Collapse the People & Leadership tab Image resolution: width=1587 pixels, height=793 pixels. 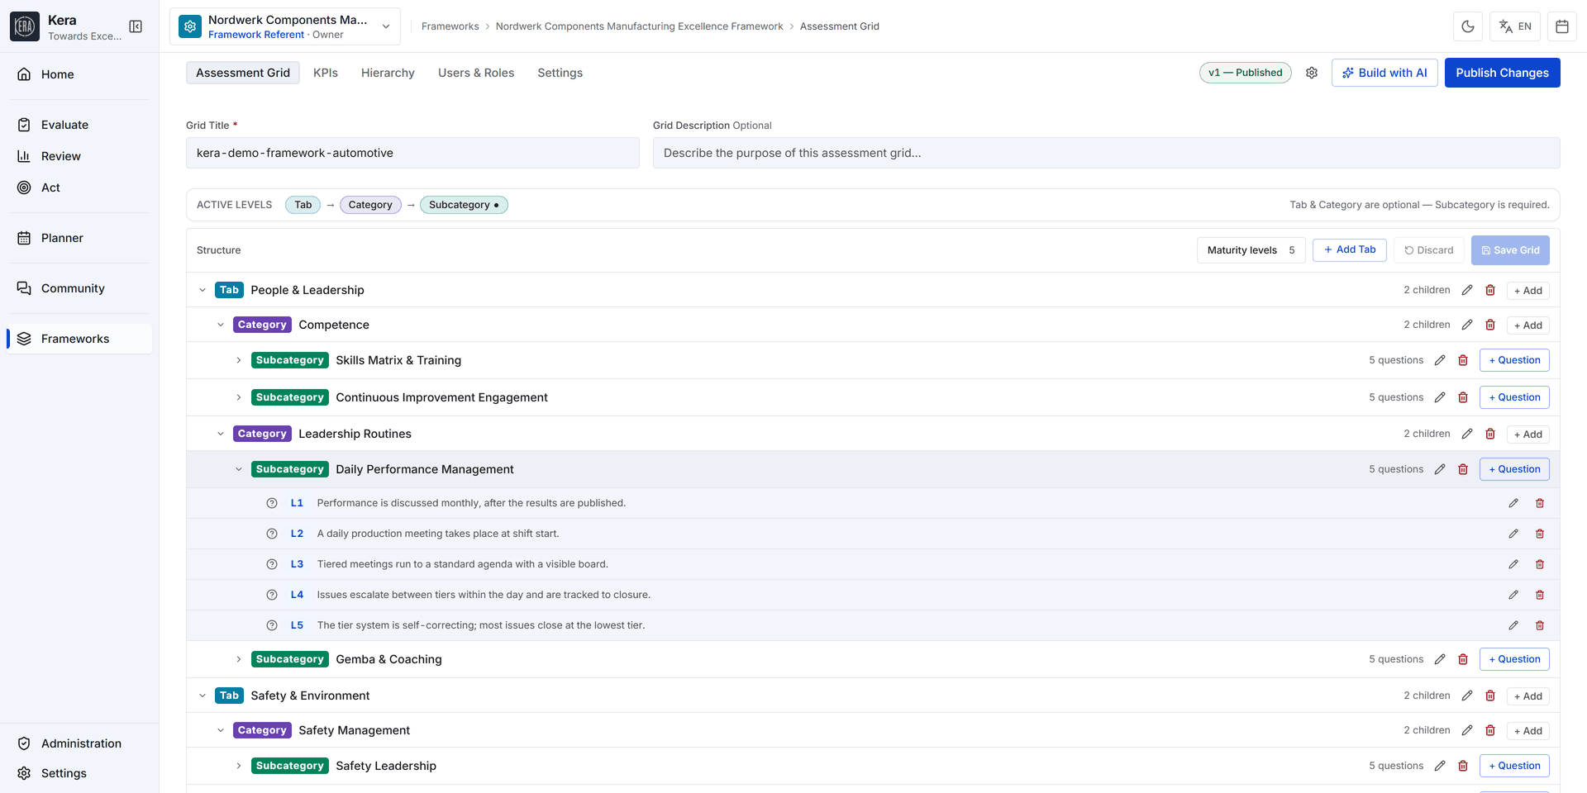[x=203, y=290]
